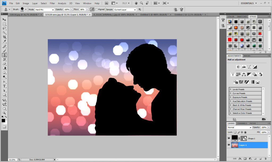
Task: Click the Launch Bridge icon
Action: pyautogui.click(x=107, y=3)
